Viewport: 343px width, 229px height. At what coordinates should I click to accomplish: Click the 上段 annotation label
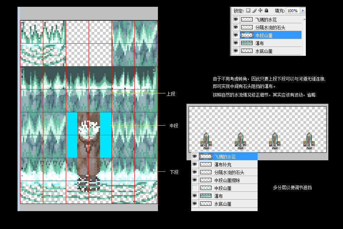coord(171,94)
